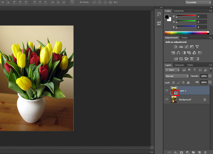Hide Layer 1 with eye icon
Screen dimensions: 213x154
coord(167,90)
